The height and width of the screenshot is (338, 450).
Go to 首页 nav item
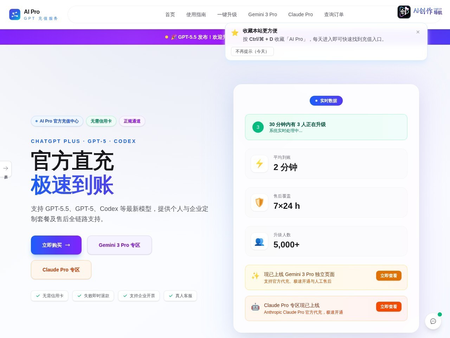[170, 14]
